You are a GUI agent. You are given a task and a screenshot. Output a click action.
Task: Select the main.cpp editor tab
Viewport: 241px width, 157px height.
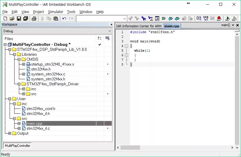pyautogui.click(x=172, y=26)
